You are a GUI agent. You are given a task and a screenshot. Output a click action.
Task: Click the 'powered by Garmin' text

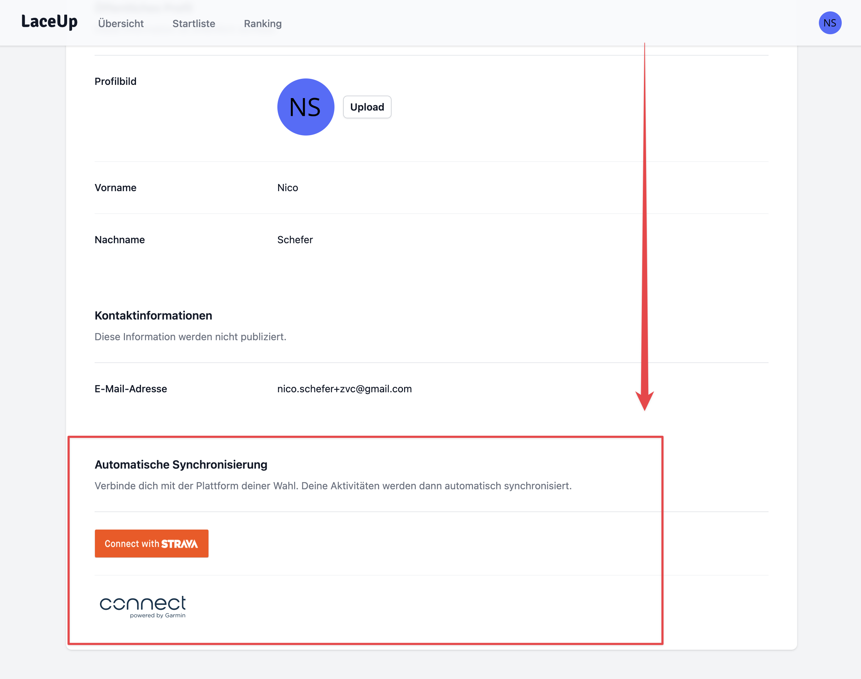(x=157, y=616)
